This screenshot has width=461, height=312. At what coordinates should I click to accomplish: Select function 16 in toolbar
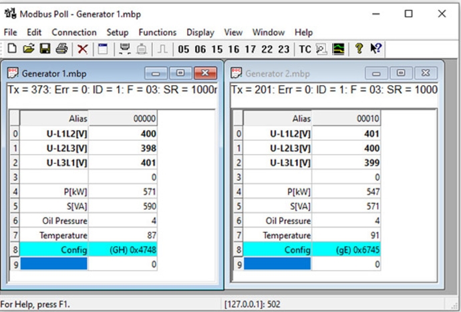point(234,49)
